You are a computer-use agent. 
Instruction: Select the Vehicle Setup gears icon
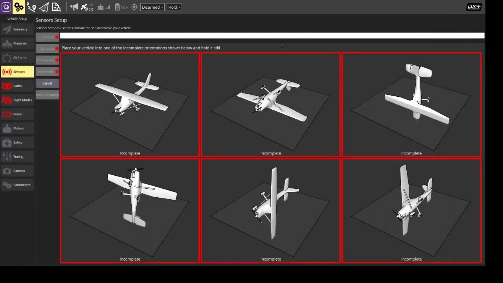18,7
